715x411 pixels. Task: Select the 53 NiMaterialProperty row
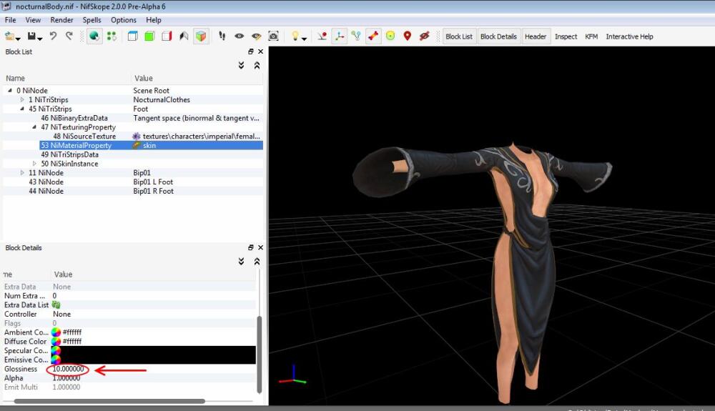(x=133, y=145)
